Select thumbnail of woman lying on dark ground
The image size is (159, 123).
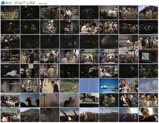[10, 71]
